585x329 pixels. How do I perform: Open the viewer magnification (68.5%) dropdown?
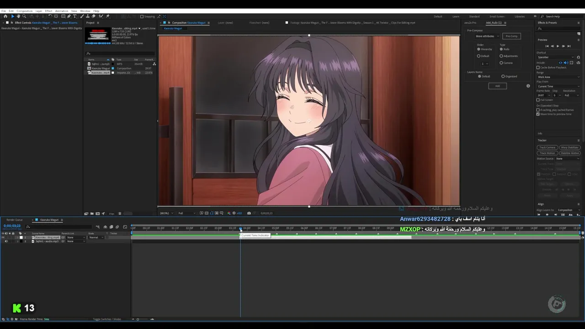click(x=167, y=213)
